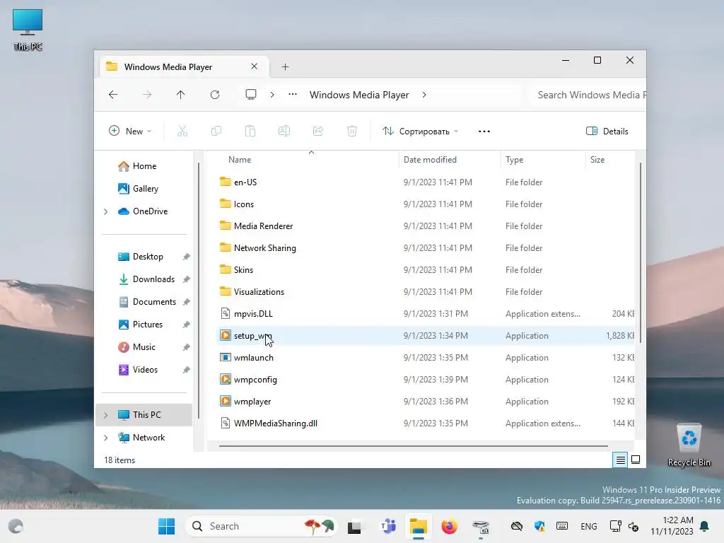The height and width of the screenshot is (543, 724).
Task: Open the This PC desktop icon
Action: coord(28,30)
